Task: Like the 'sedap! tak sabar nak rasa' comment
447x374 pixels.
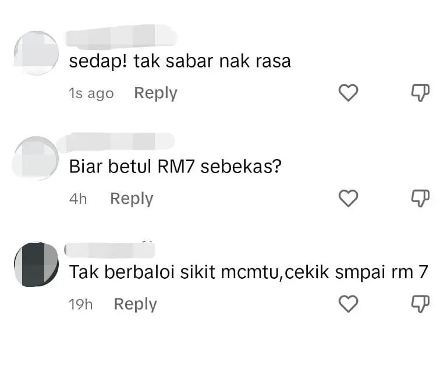Action: coord(348,93)
